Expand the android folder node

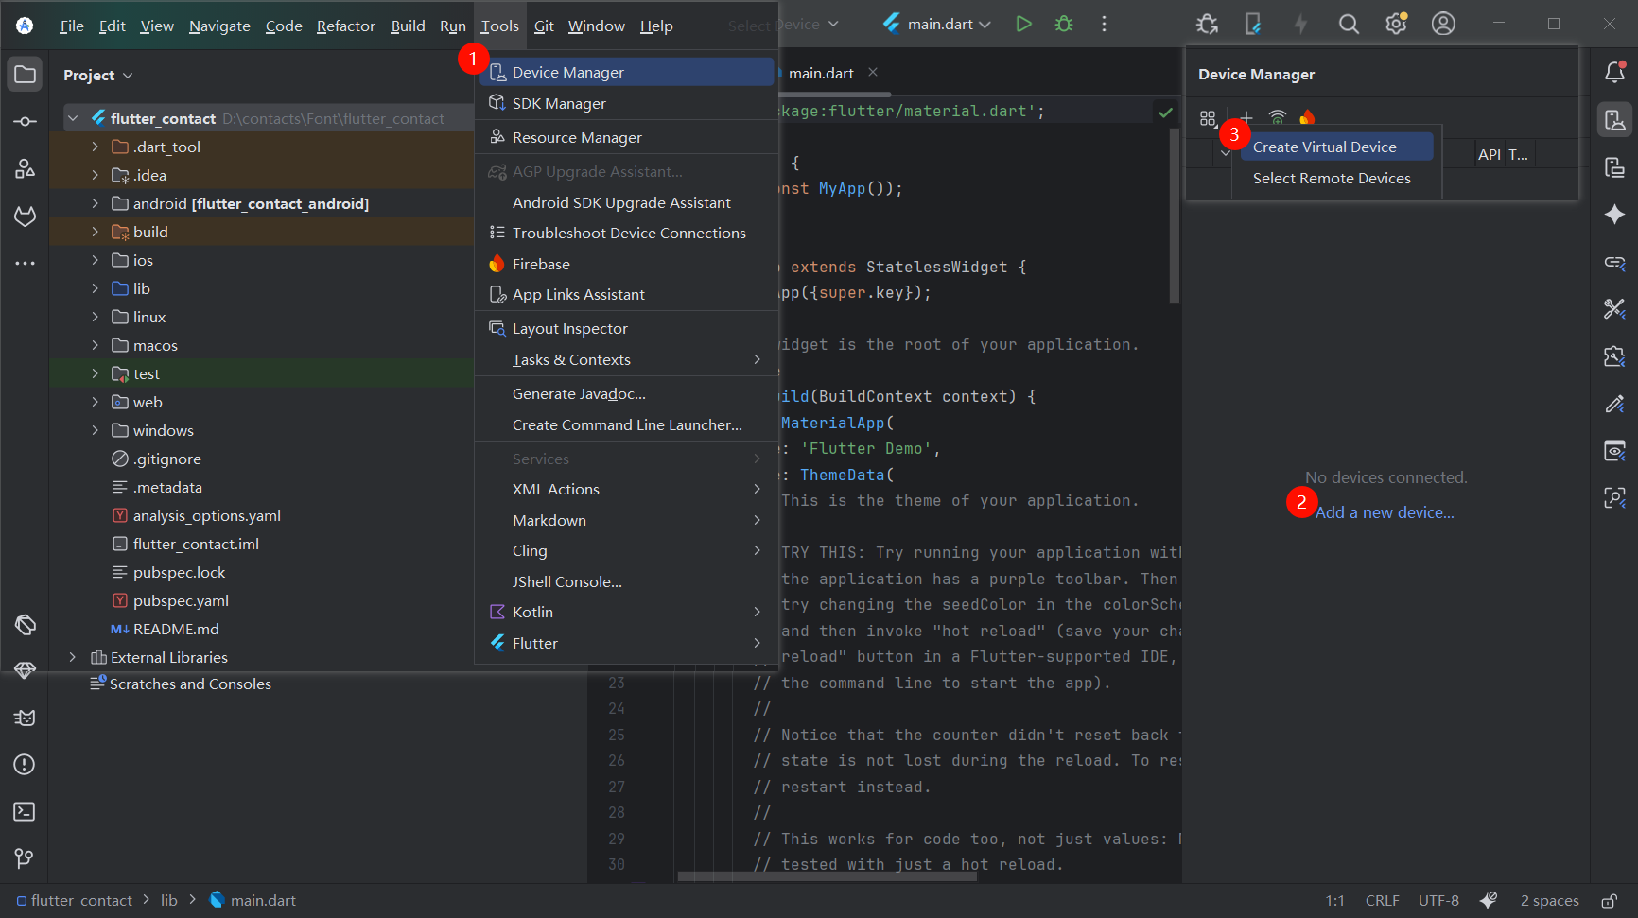[x=95, y=203]
